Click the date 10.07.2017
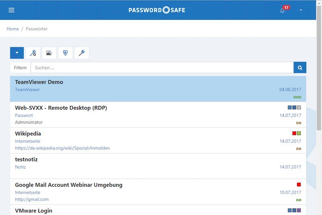The height and width of the screenshot is (215, 322). point(290,192)
